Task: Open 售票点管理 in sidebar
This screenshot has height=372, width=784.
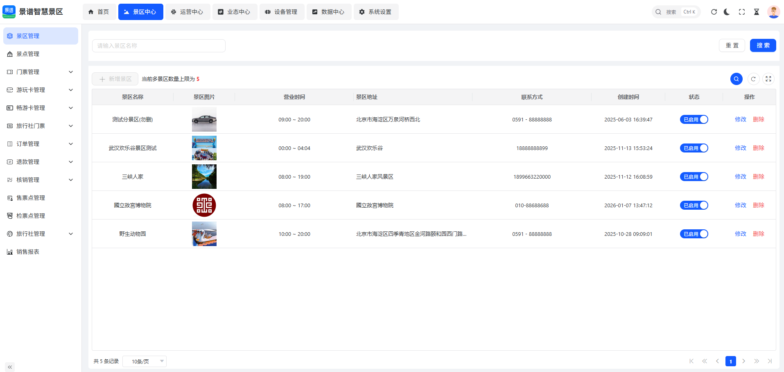Action: 41,198
